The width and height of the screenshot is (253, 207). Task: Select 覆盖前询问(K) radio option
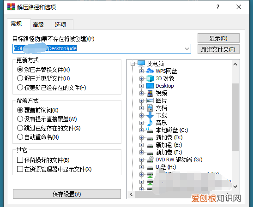37,110
